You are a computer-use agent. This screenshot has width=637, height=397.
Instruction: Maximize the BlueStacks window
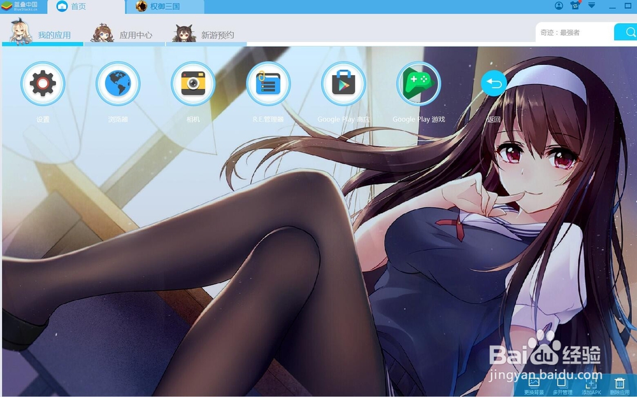[x=627, y=6]
